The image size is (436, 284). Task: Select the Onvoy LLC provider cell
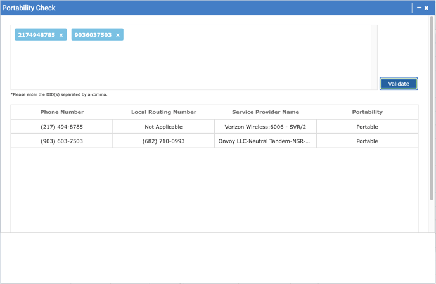click(264, 141)
